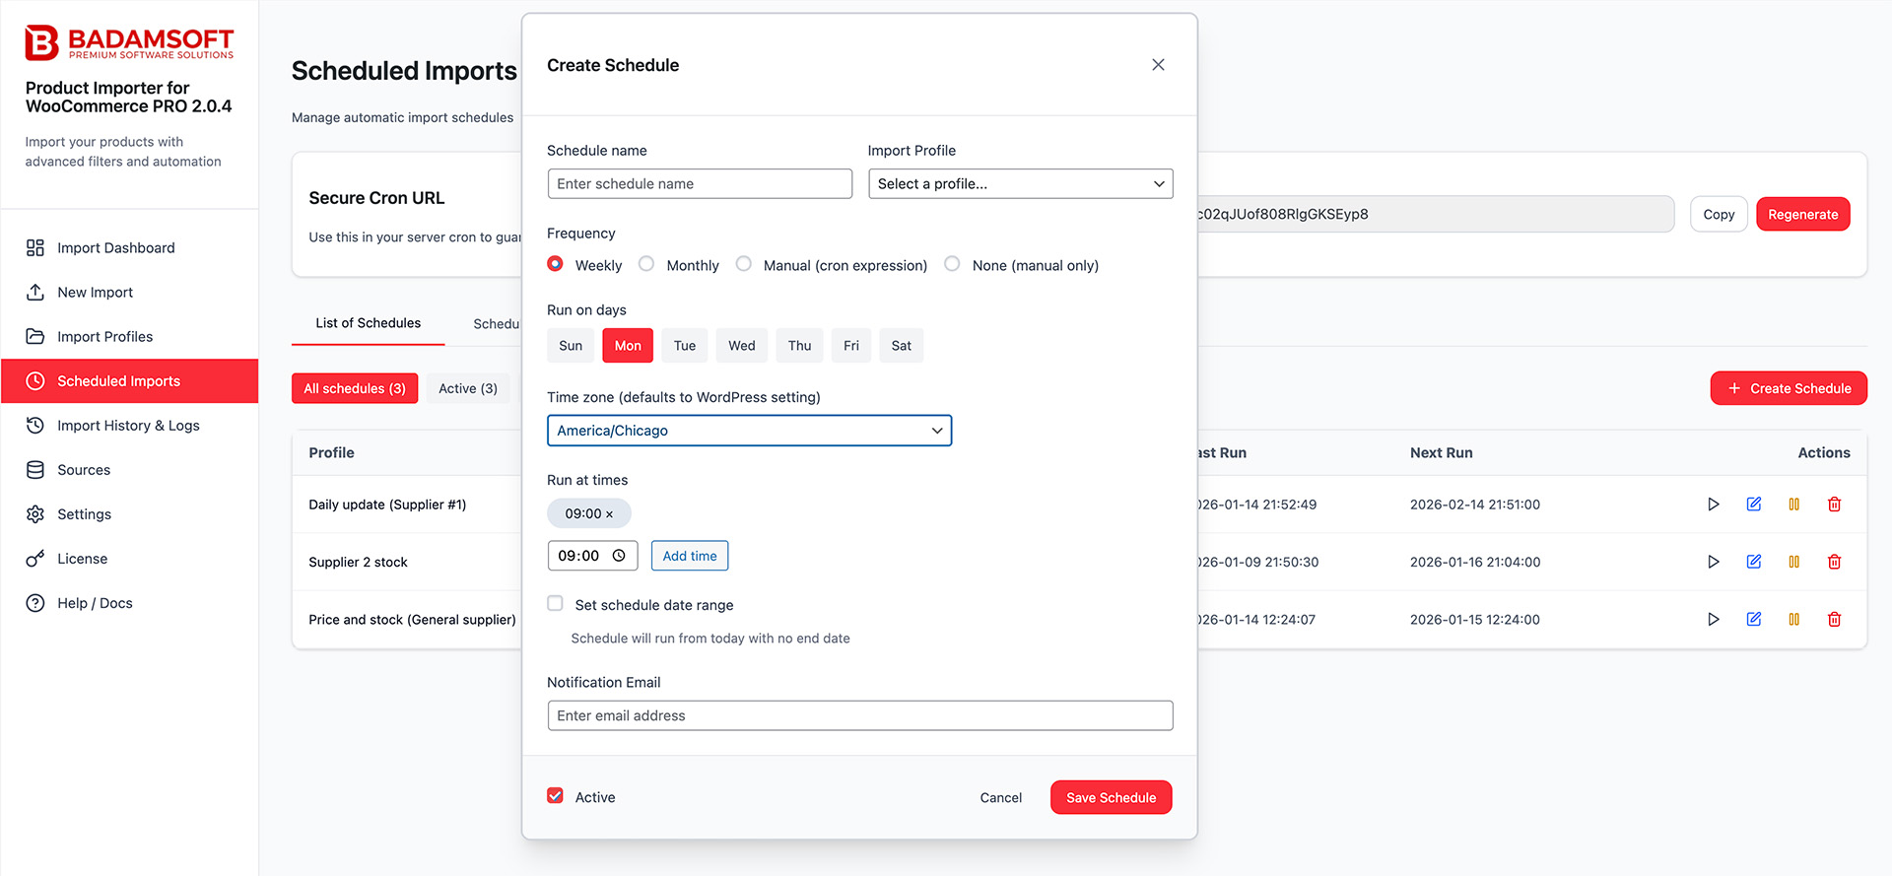Viewport: 1892px width, 876px height.
Task: Click next run value 2026-02-14 21:51:00
Action: click(x=1474, y=505)
